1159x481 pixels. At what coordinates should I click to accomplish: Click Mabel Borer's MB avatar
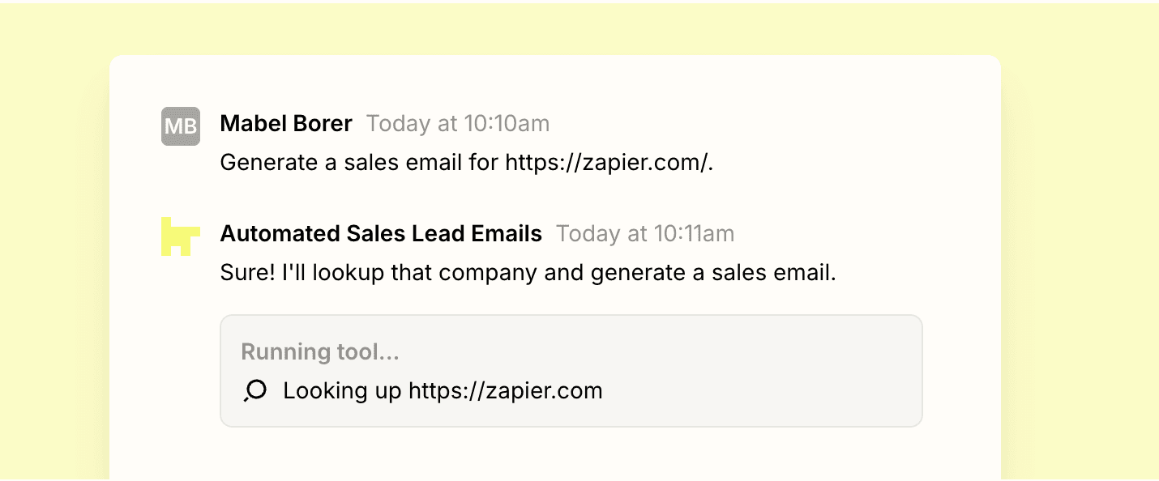[x=180, y=126]
